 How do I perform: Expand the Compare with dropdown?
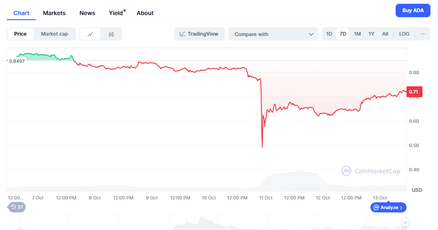coord(274,34)
